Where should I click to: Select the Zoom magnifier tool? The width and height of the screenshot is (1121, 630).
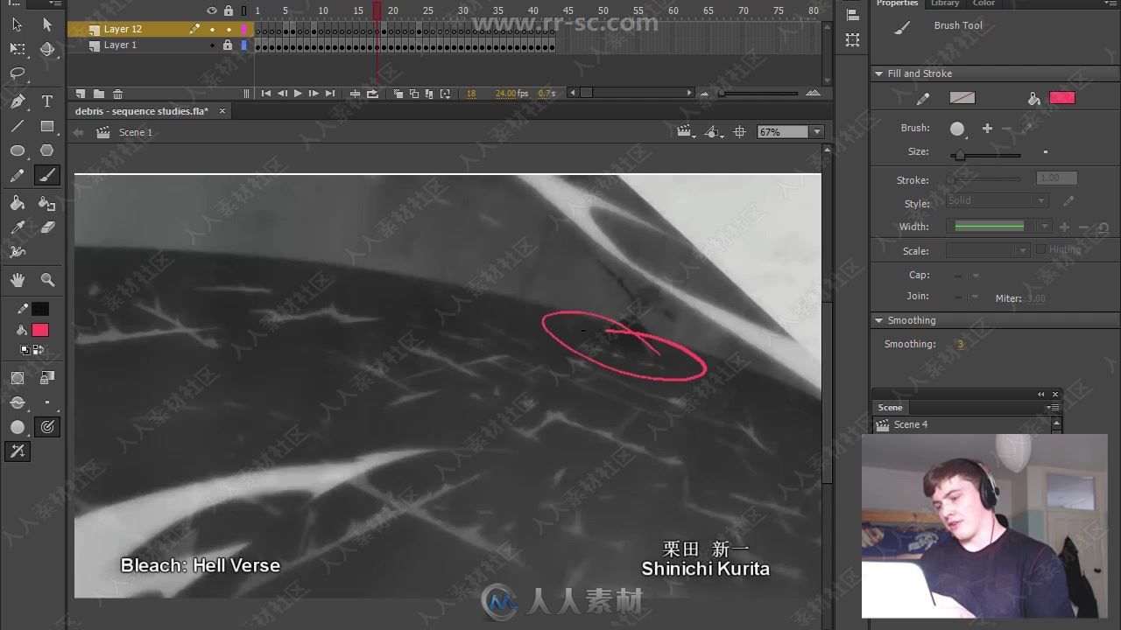[x=47, y=280]
